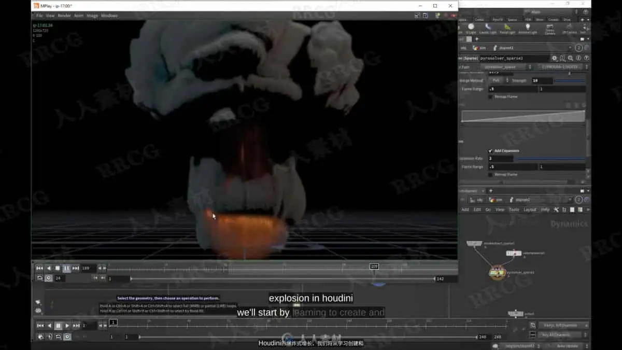622x350 pixels.
Task: Click the Ambient Light shelf tool
Action: click(x=528, y=29)
